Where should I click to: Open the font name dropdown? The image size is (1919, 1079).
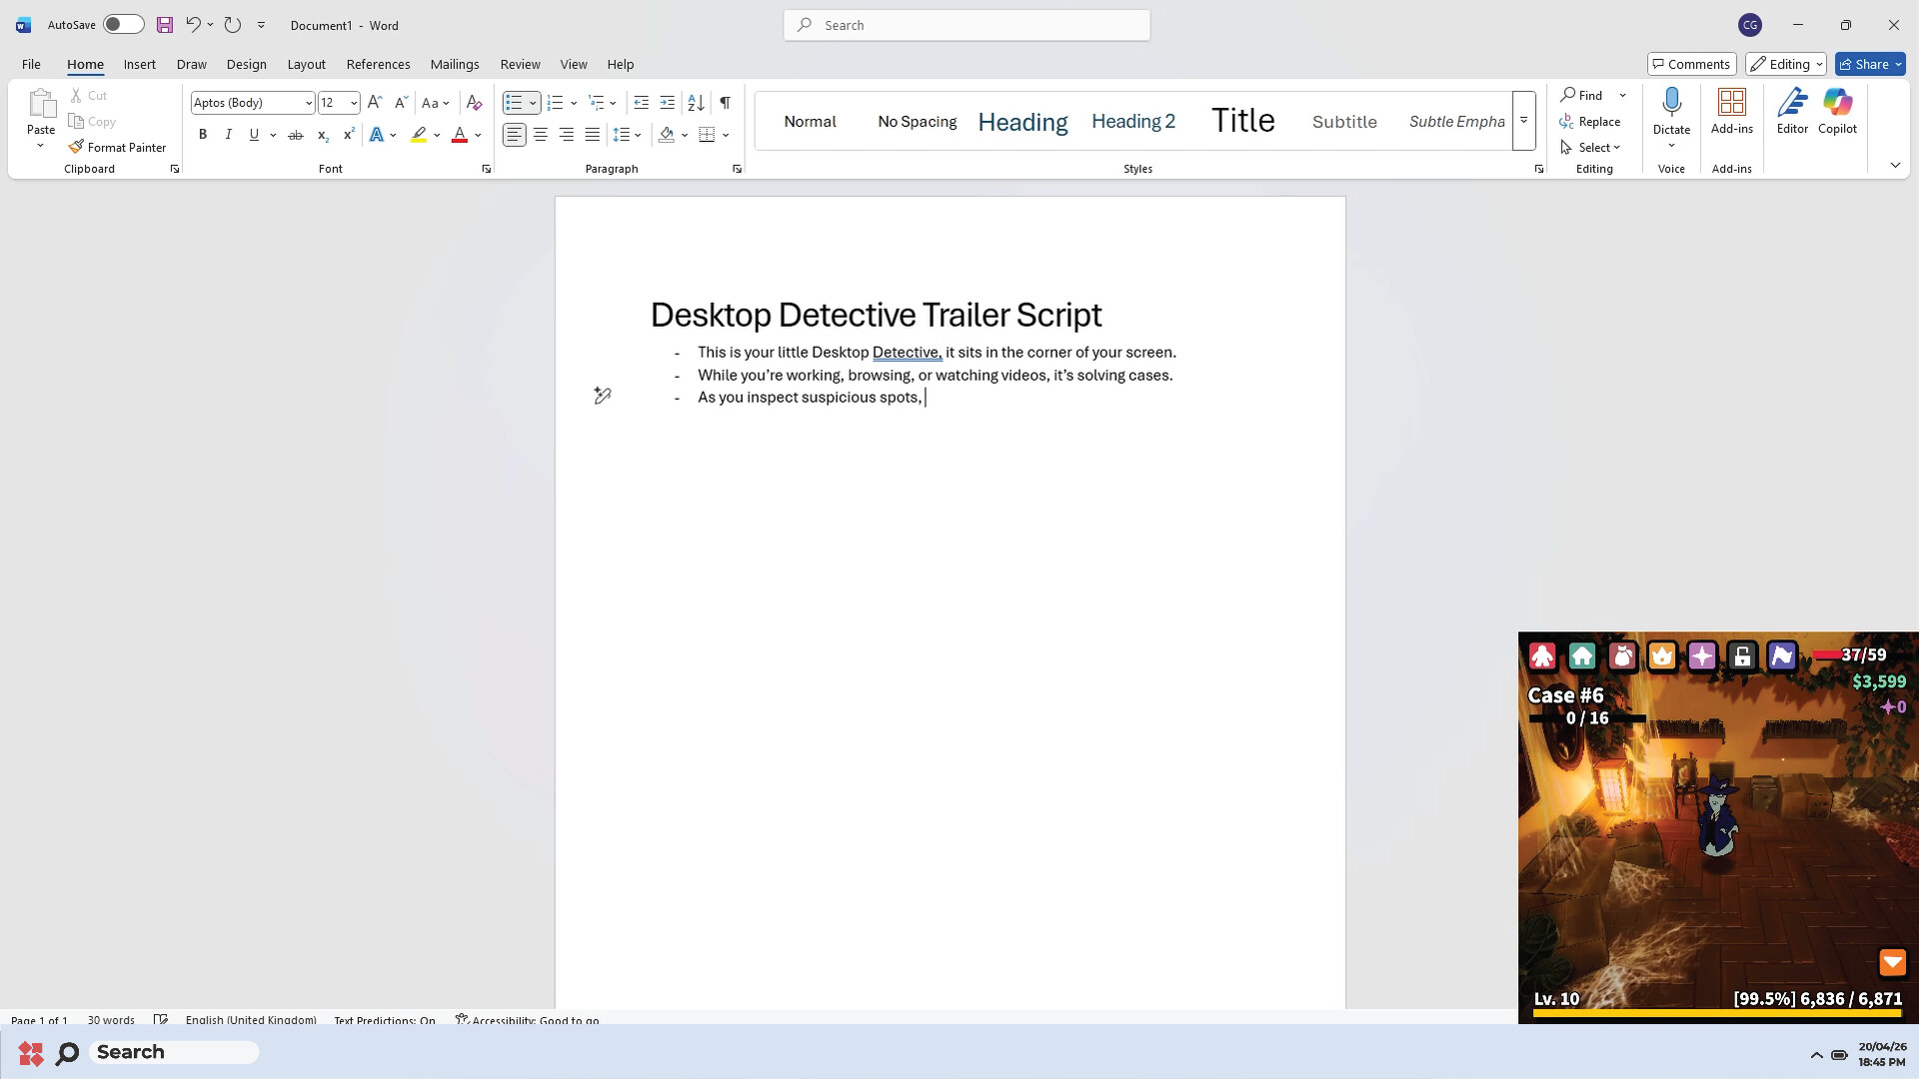pos(308,103)
